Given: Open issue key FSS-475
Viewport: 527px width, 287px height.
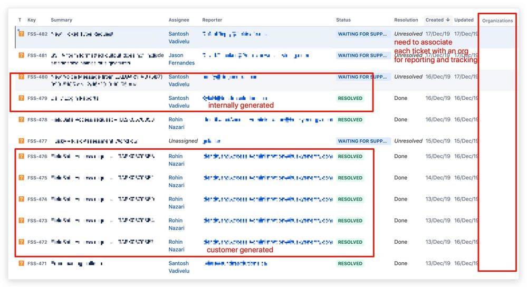Looking at the screenshot, I should coord(37,178).
